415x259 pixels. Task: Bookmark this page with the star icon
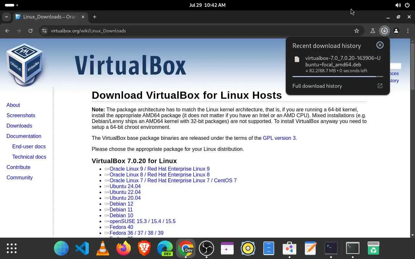point(357,31)
